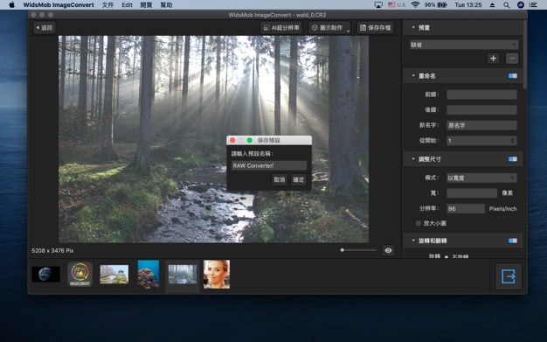The image size is (547, 342).
Task: Remove the preset with the minus button
Action: [512, 59]
